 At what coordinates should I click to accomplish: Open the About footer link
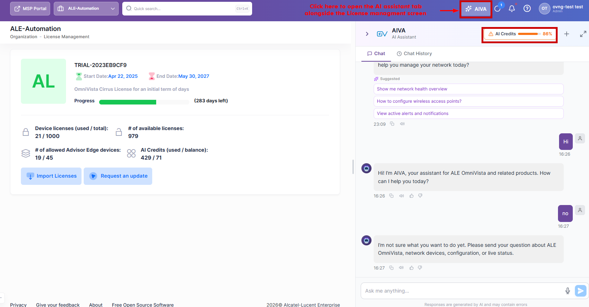point(96,305)
